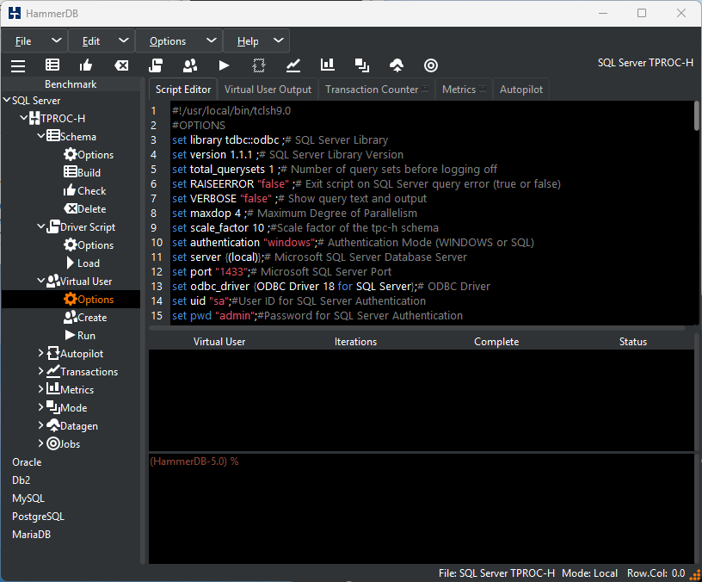
Task: Collapse the TPROC-H tree node
Action: click(x=24, y=118)
